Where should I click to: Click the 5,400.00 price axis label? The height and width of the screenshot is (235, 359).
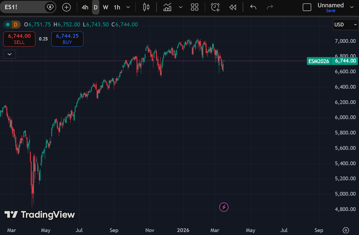point(346,163)
